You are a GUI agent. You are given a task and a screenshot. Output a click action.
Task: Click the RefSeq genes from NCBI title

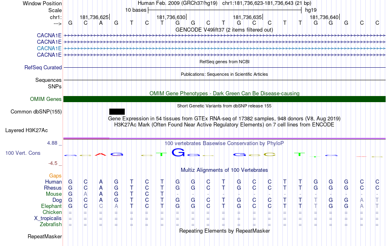pyautogui.click(x=224, y=62)
